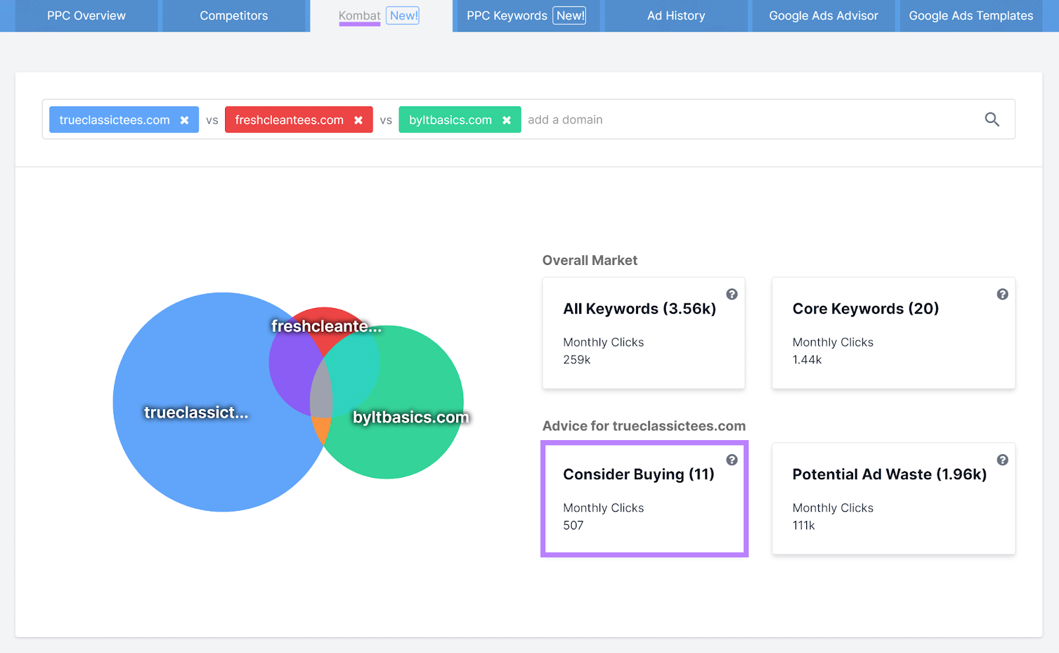Open the Ad History tab
Screen dimensions: 1059x653
[676, 16]
